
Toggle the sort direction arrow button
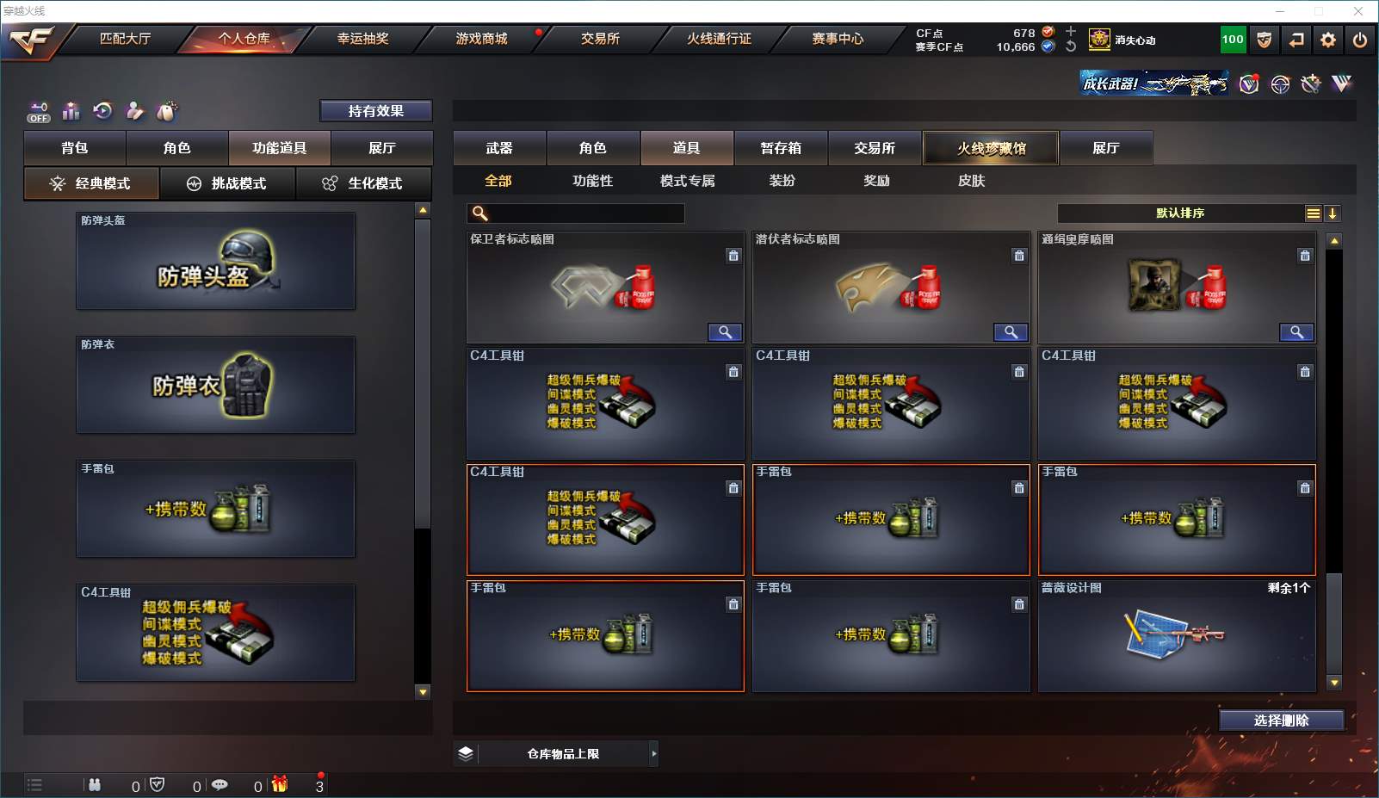coord(1332,213)
